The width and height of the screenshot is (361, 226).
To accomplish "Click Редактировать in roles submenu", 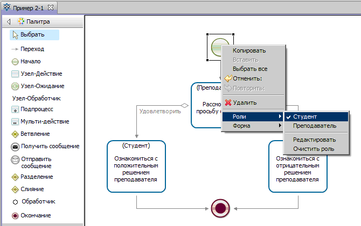I will (x=314, y=139).
